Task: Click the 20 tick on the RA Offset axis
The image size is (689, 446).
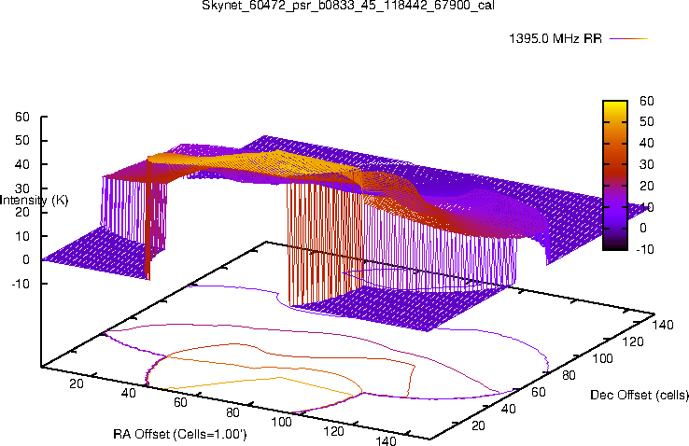Action: point(76,383)
